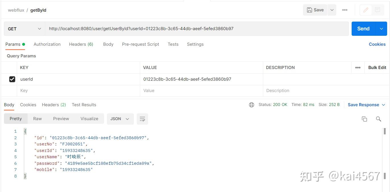Click the network information globe icon
The image size is (390, 192).
click(251, 105)
